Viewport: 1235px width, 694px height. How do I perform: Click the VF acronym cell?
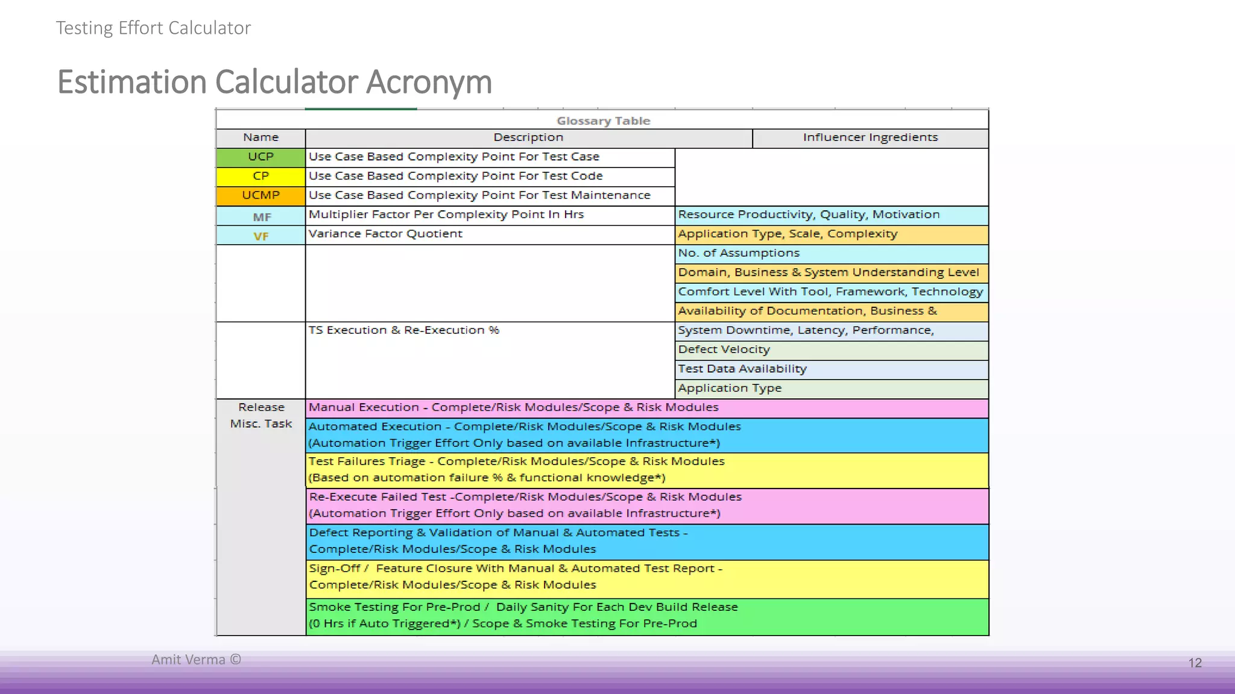261,236
